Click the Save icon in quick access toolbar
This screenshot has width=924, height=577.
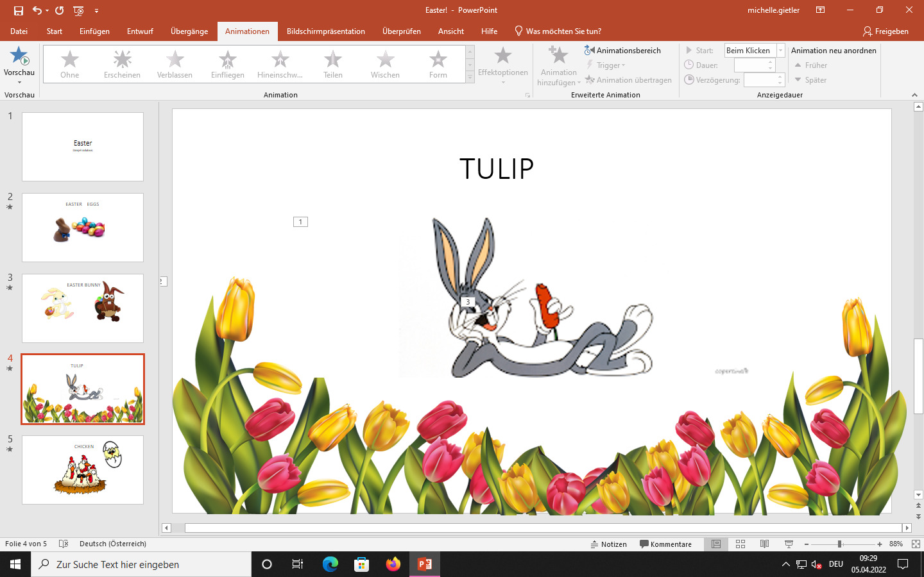18,10
